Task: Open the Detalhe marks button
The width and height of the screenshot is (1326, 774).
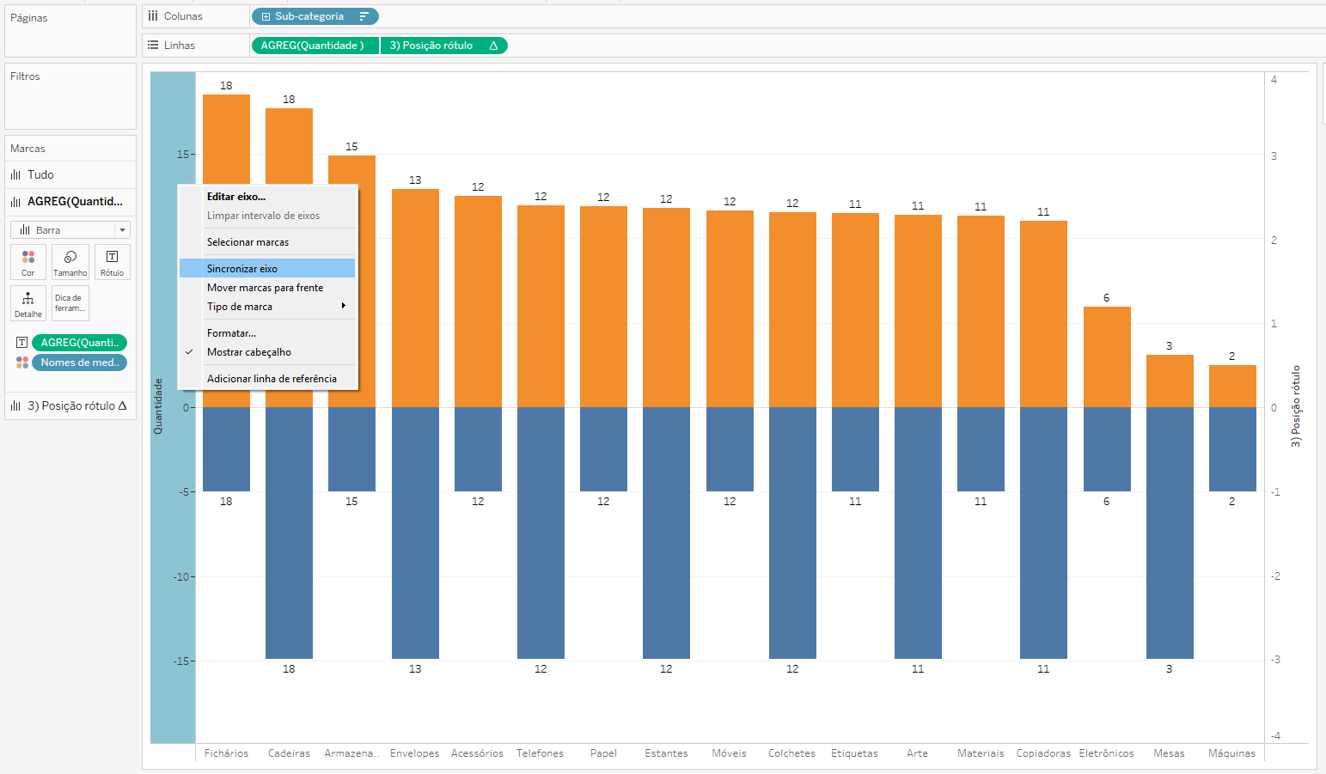Action: click(27, 302)
